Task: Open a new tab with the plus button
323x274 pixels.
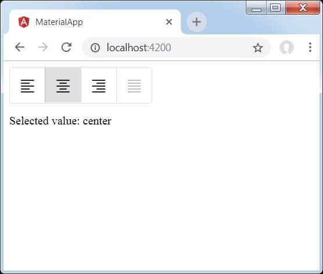Action: pyautogui.click(x=196, y=22)
